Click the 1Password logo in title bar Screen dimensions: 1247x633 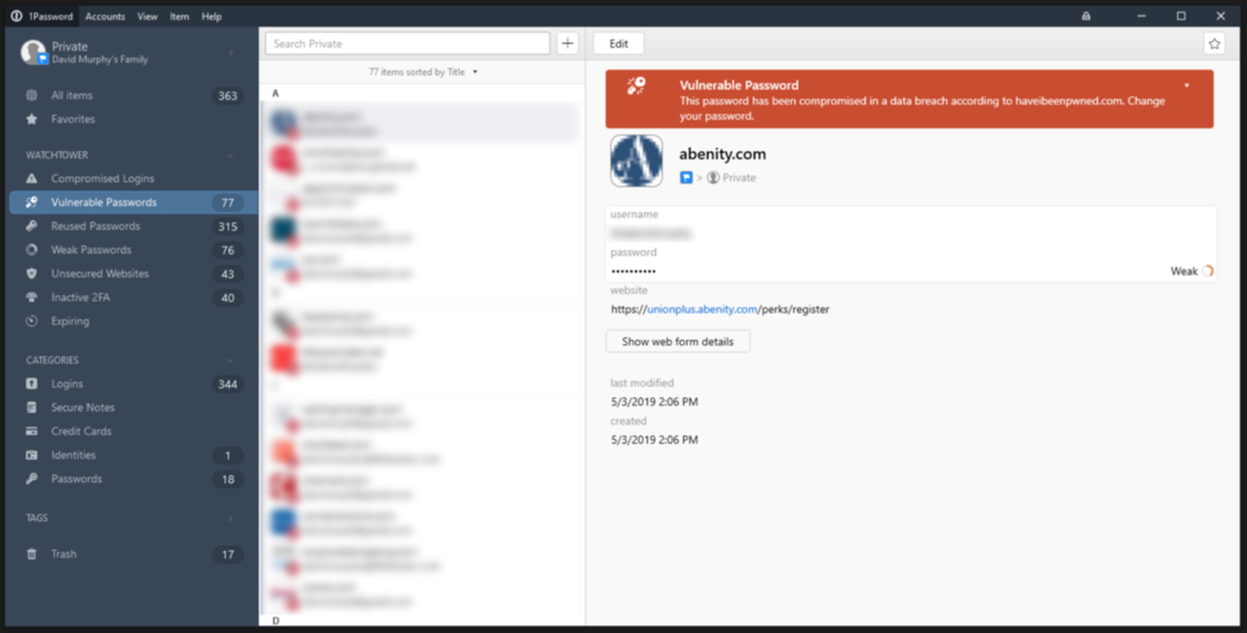17,17
